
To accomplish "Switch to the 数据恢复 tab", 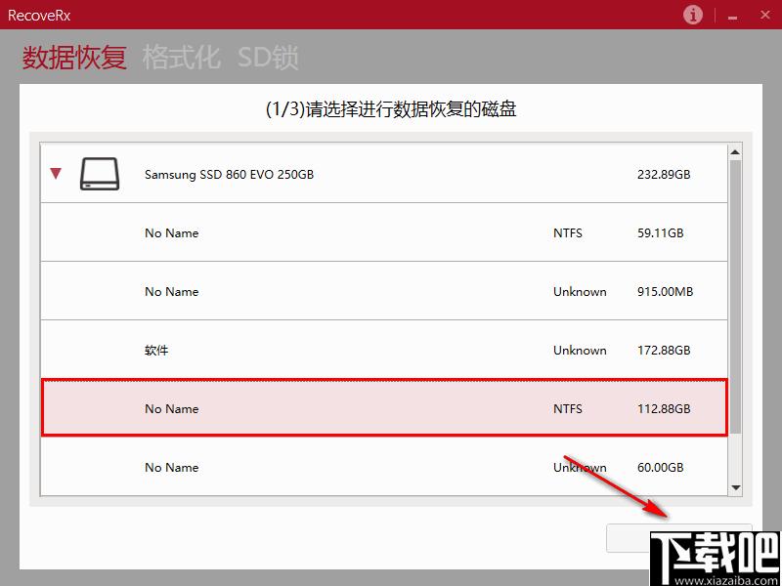I will click(x=74, y=58).
